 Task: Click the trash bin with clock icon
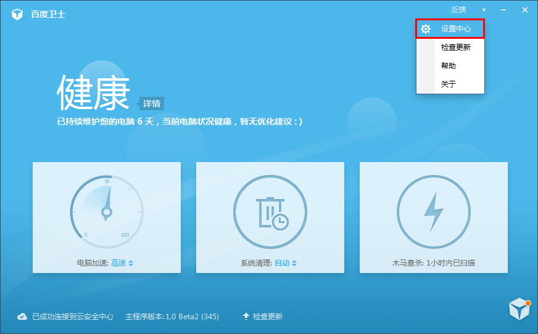pyautogui.click(x=270, y=212)
